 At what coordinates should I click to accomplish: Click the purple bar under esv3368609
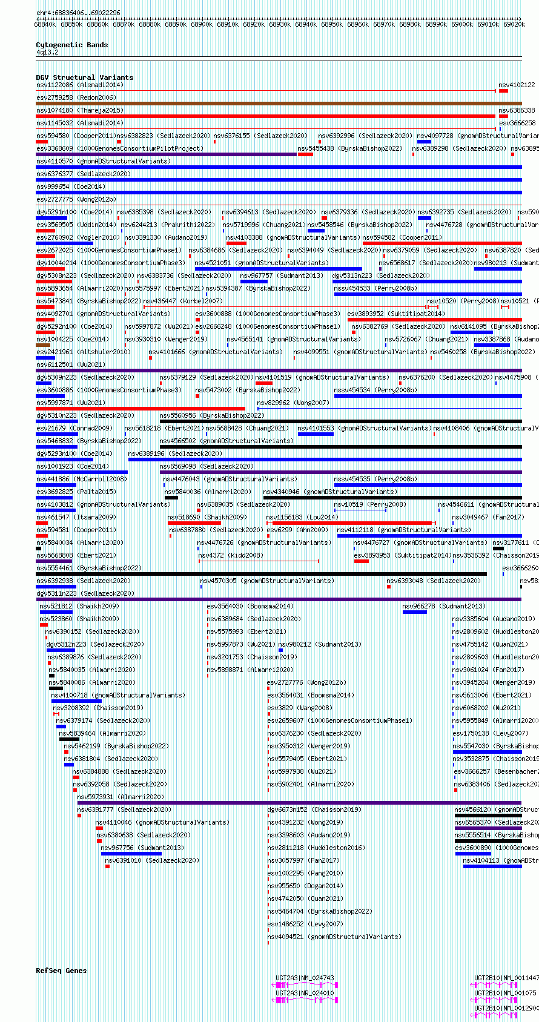pyautogui.click(x=167, y=154)
